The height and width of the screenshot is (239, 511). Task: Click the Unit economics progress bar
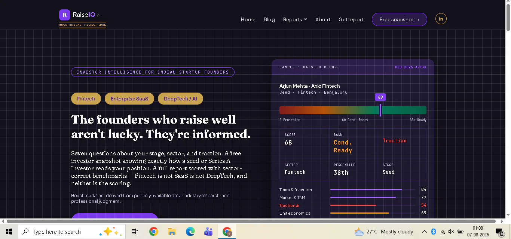373,213
